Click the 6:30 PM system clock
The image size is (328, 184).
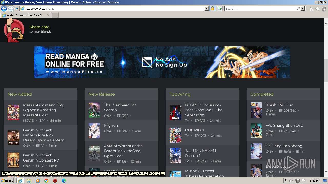coord(315,181)
